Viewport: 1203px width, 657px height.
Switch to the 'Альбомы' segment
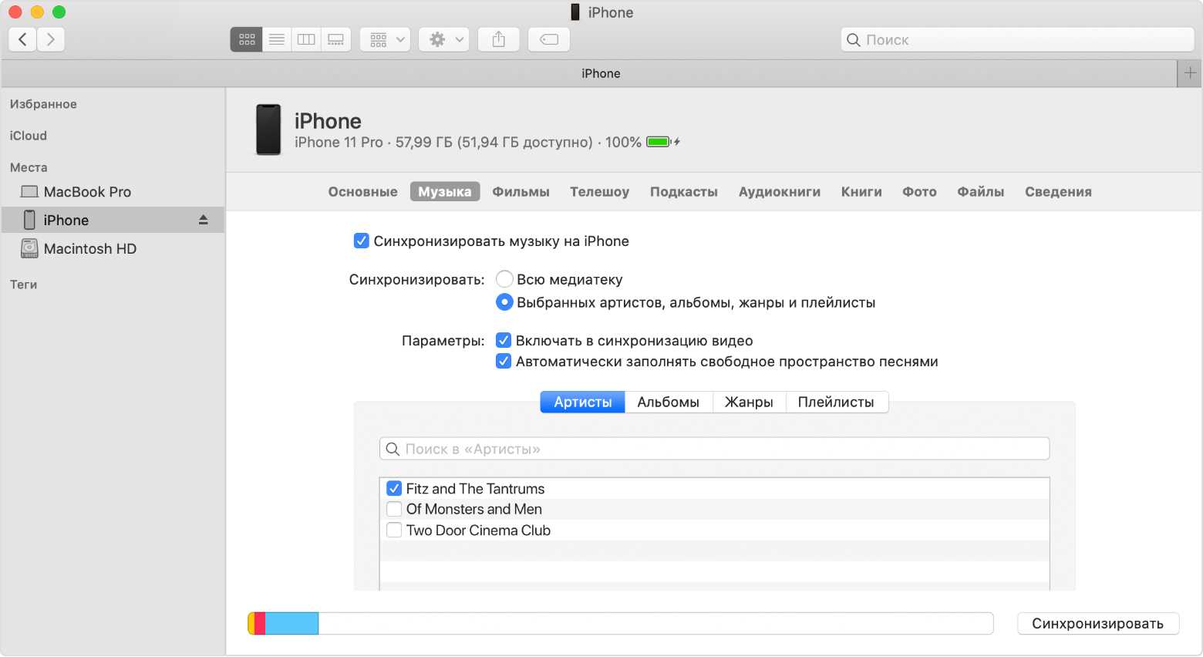click(x=668, y=402)
